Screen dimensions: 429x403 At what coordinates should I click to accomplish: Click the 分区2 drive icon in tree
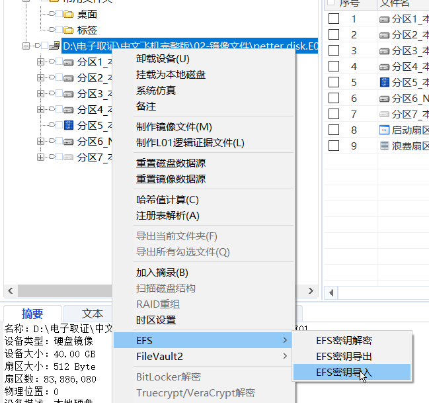coord(68,79)
